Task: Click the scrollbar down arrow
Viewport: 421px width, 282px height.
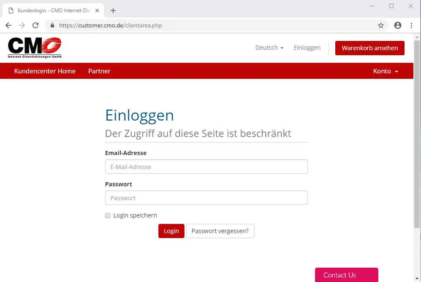Action: tap(417, 279)
